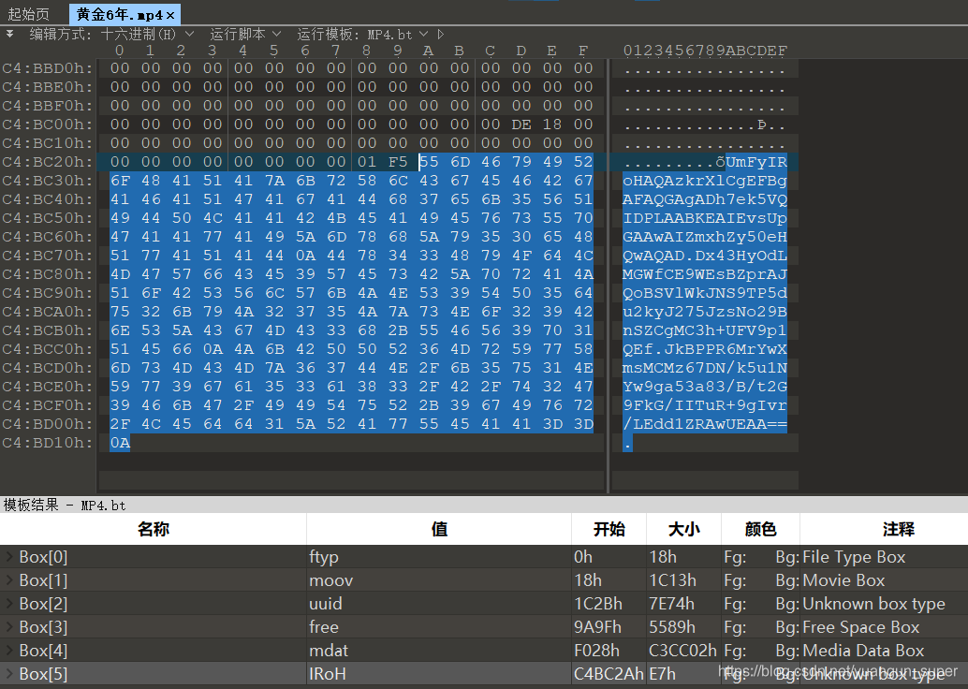The width and height of the screenshot is (968, 689).
Task: Expand the Box[4] mdat tree item
Action: (x=9, y=650)
